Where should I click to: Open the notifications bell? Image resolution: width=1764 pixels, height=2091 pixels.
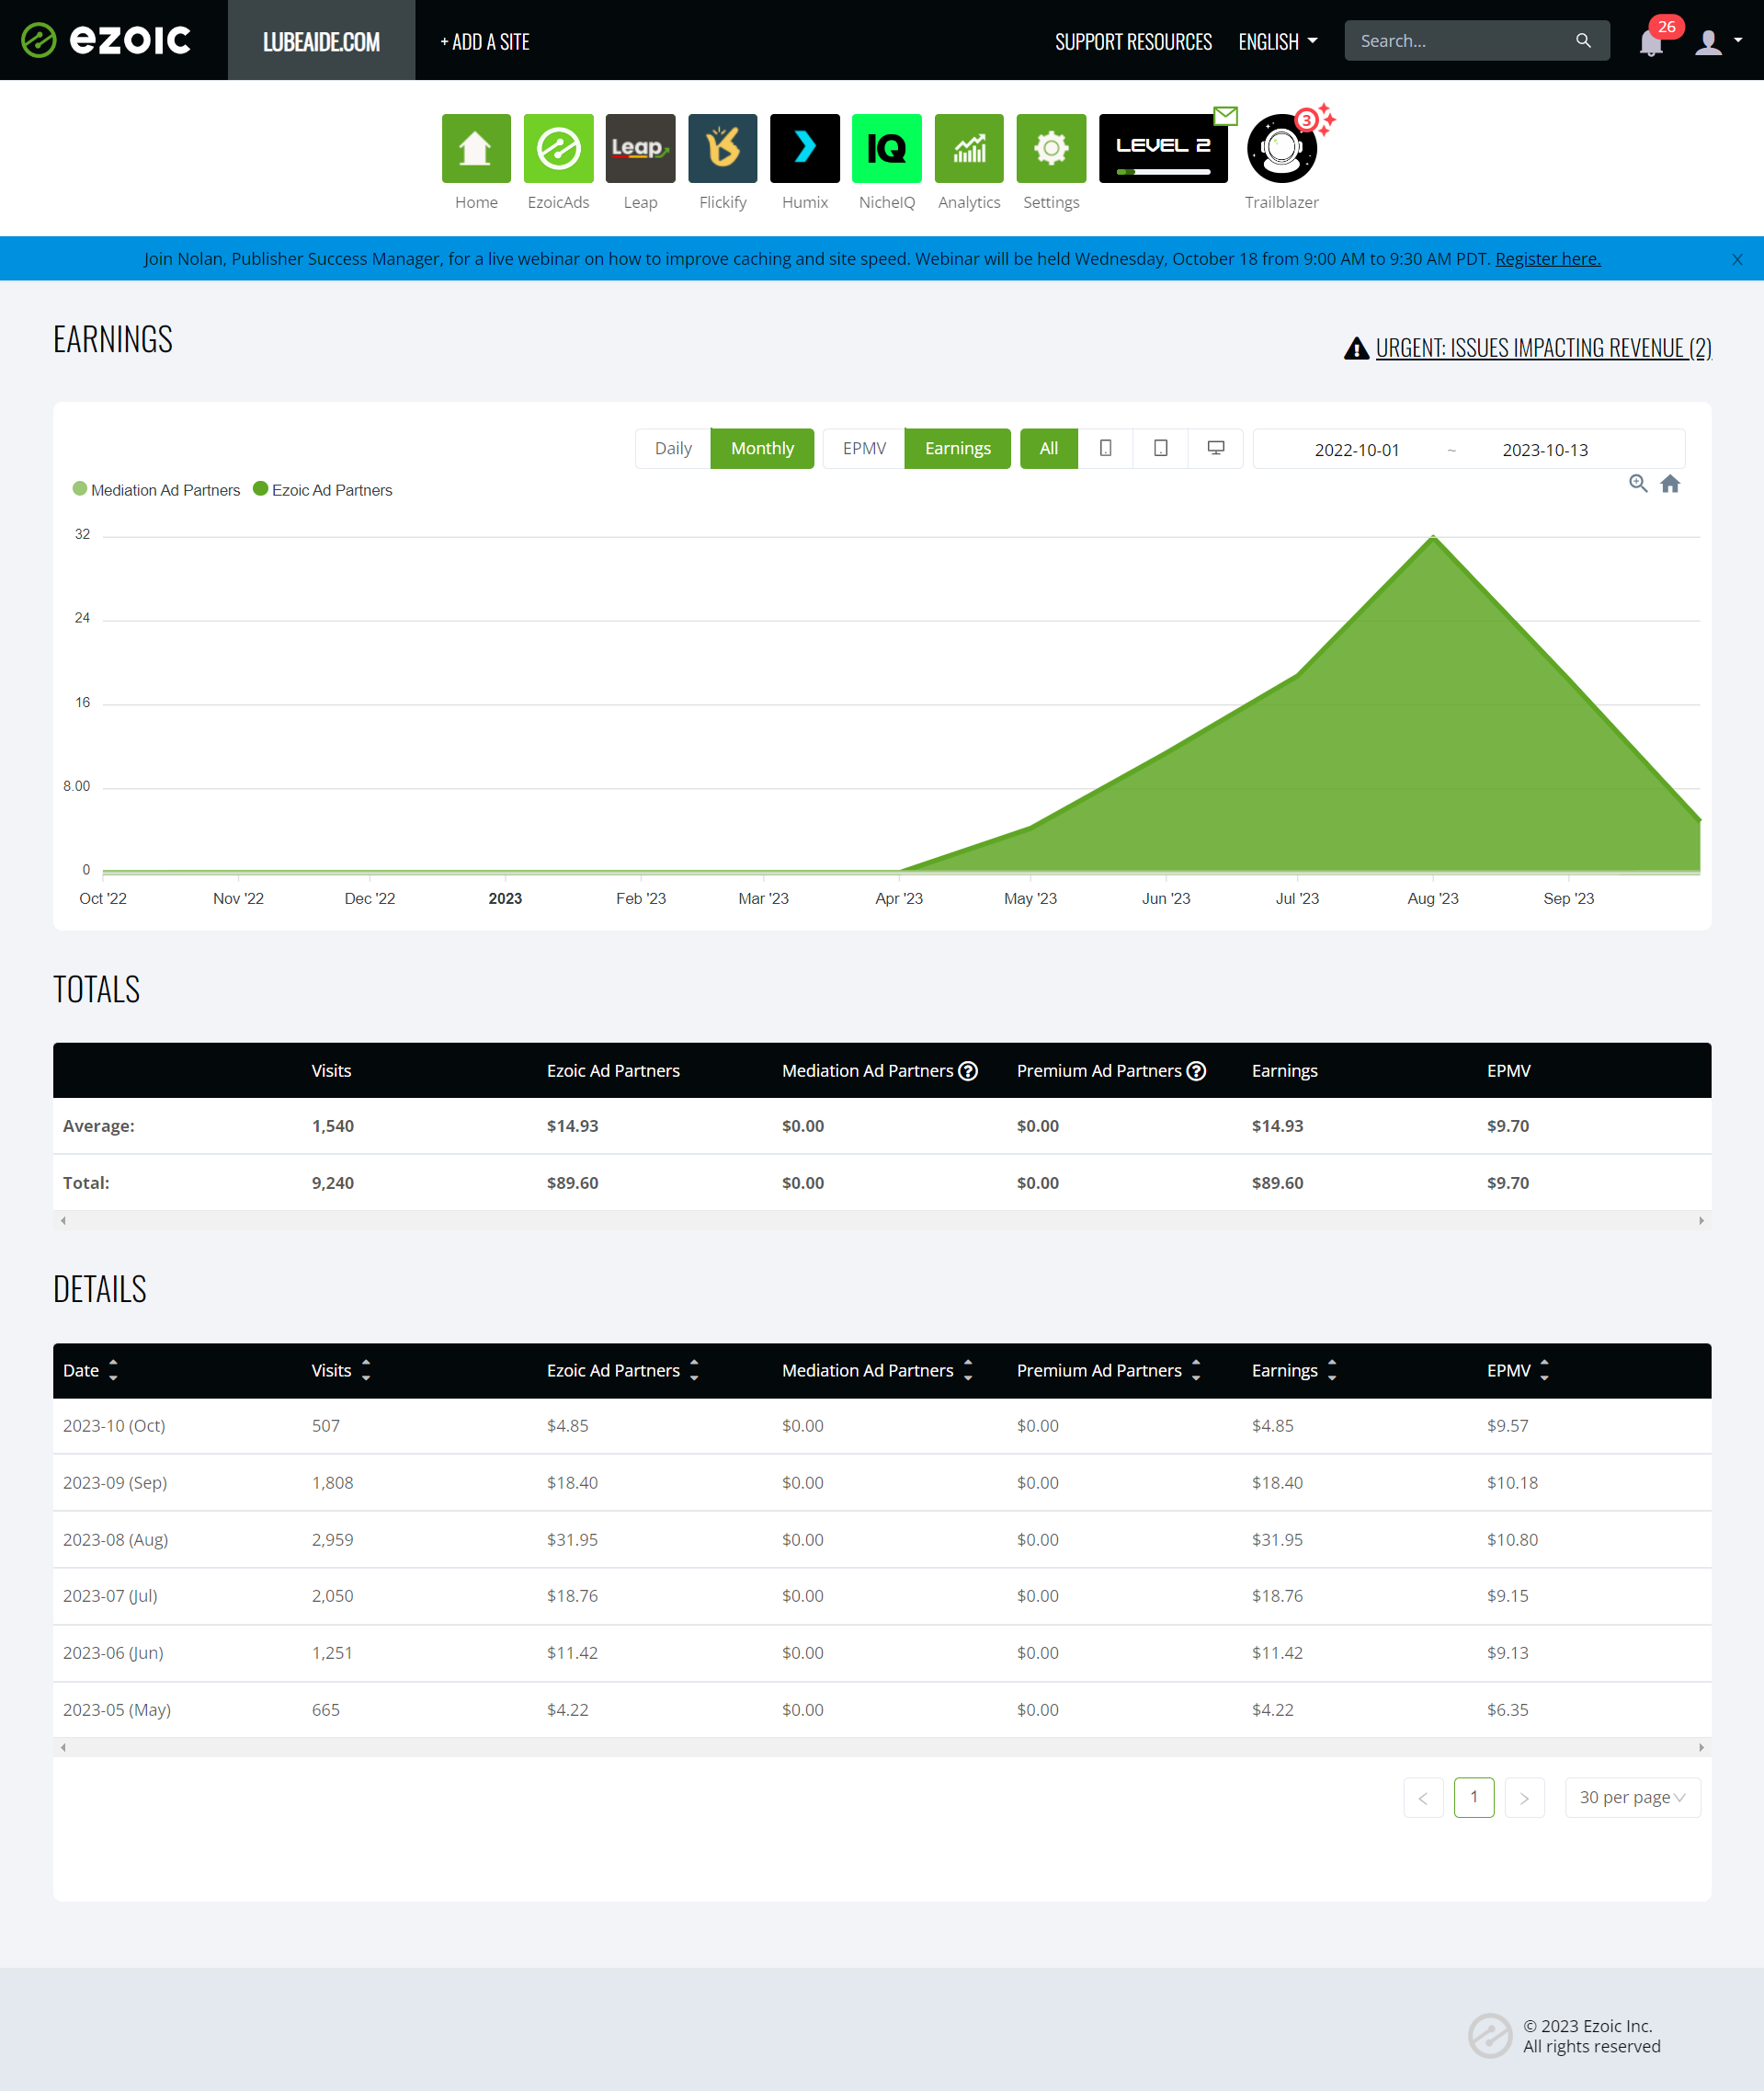pos(1651,42)
